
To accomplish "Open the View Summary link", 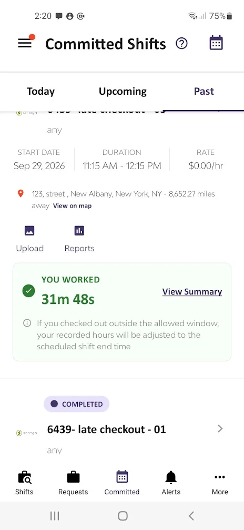I will [192, 292].
